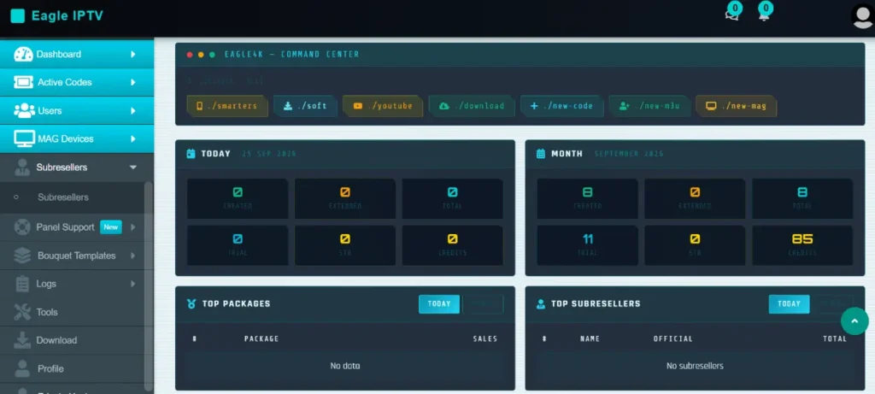Open the notifications bell icon
Viewport: 875px width, 394px height.
tap(764, 15)
